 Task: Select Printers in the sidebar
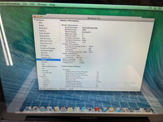tap(45, 62)
